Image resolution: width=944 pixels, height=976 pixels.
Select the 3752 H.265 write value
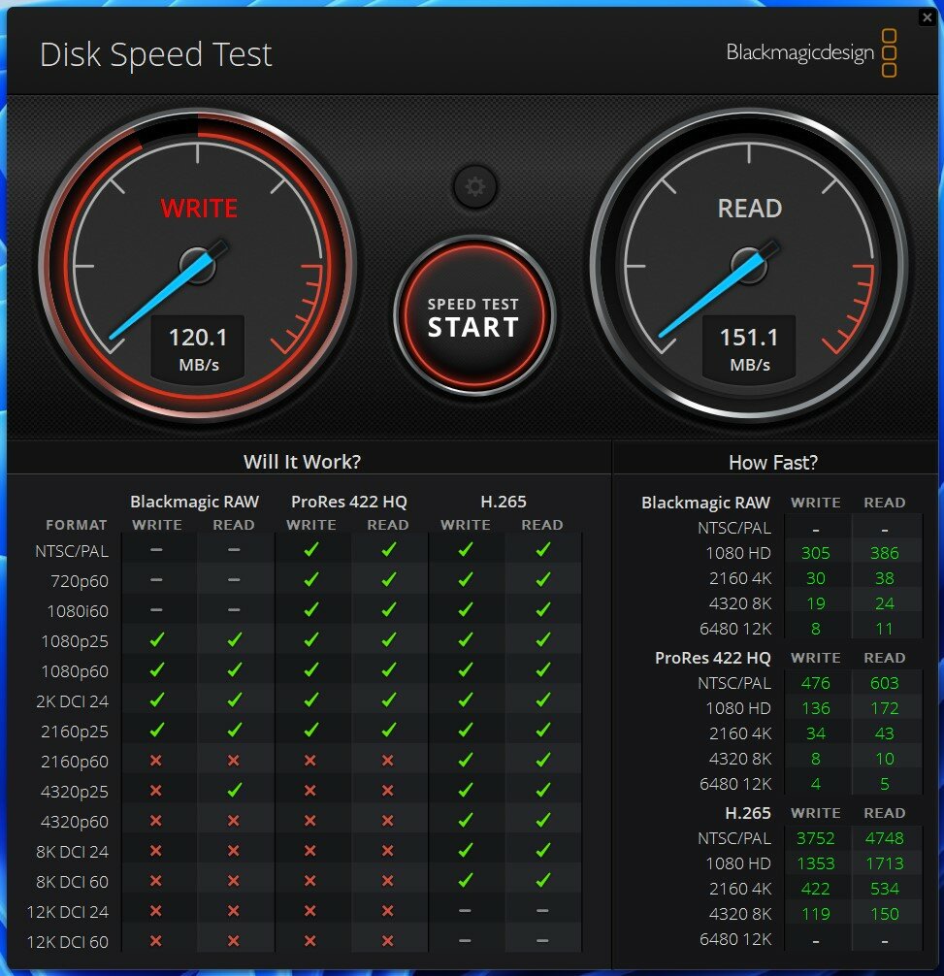(x=816, y=838)
